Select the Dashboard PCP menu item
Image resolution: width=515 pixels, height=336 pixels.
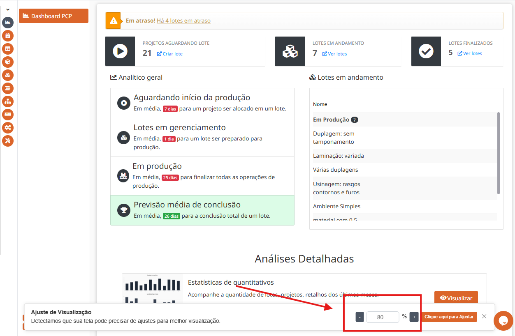(53, 16)
